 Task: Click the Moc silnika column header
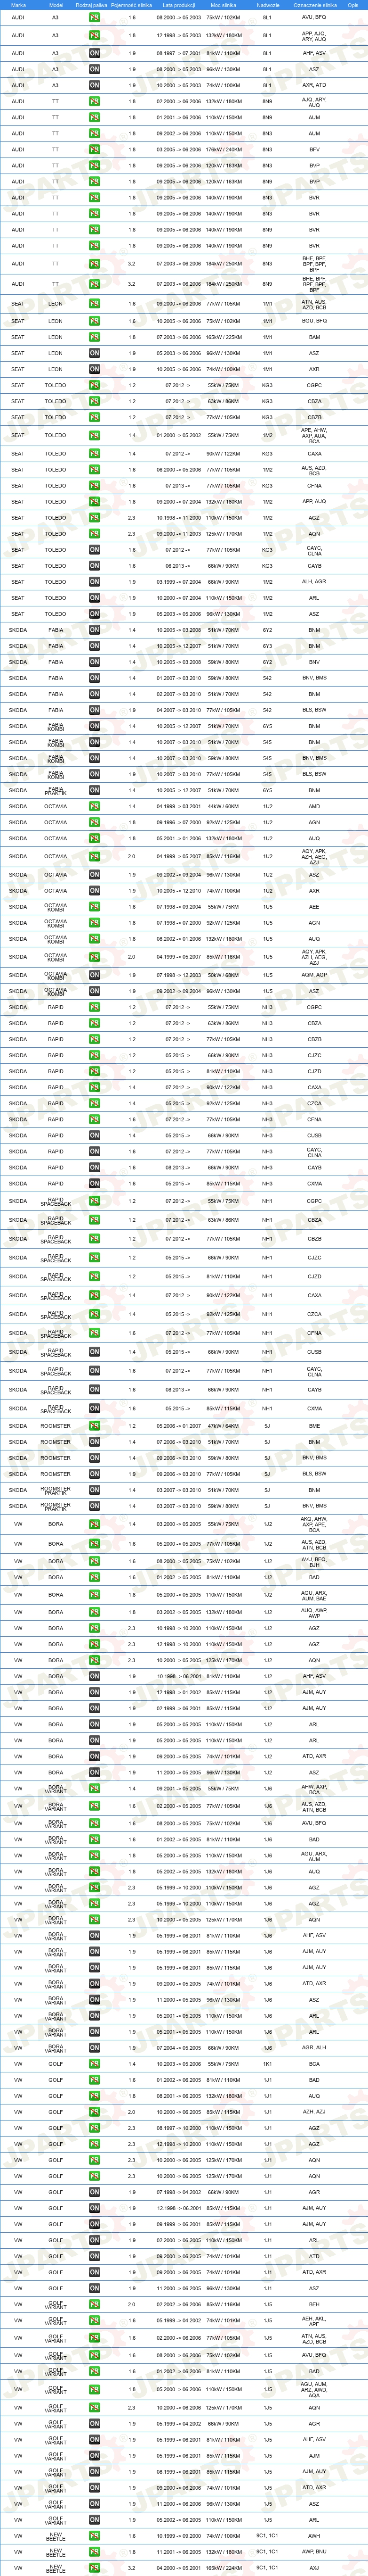pyautogui.click(x=224, y=5)
